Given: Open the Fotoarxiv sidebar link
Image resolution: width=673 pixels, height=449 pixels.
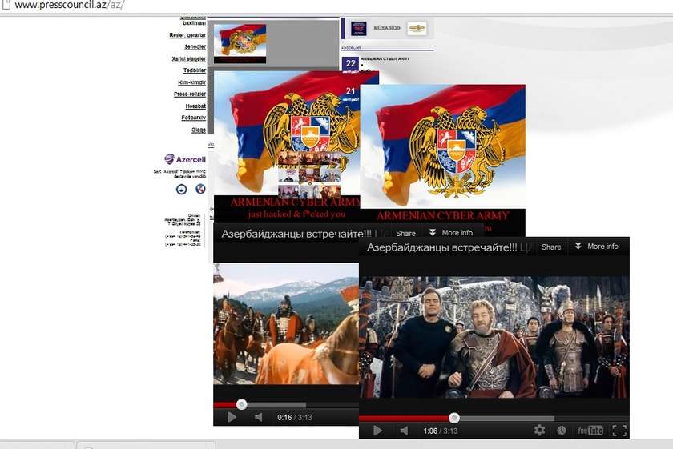Looking at the screenshot, I should 193,118.
